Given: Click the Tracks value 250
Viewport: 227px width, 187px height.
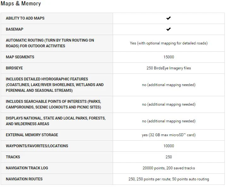Looking at the screenshot, I should pos(169,157).
